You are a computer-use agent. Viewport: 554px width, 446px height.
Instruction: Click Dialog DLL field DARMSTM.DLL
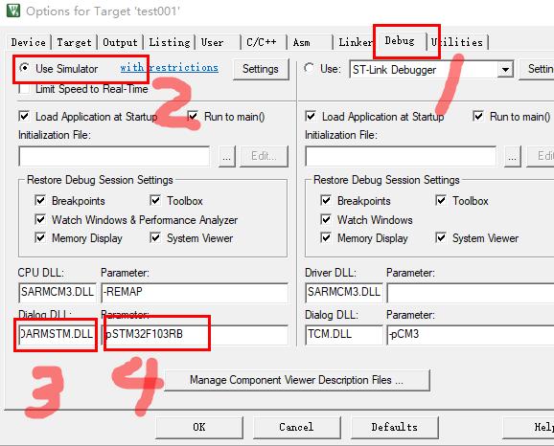tap(58, 334)
